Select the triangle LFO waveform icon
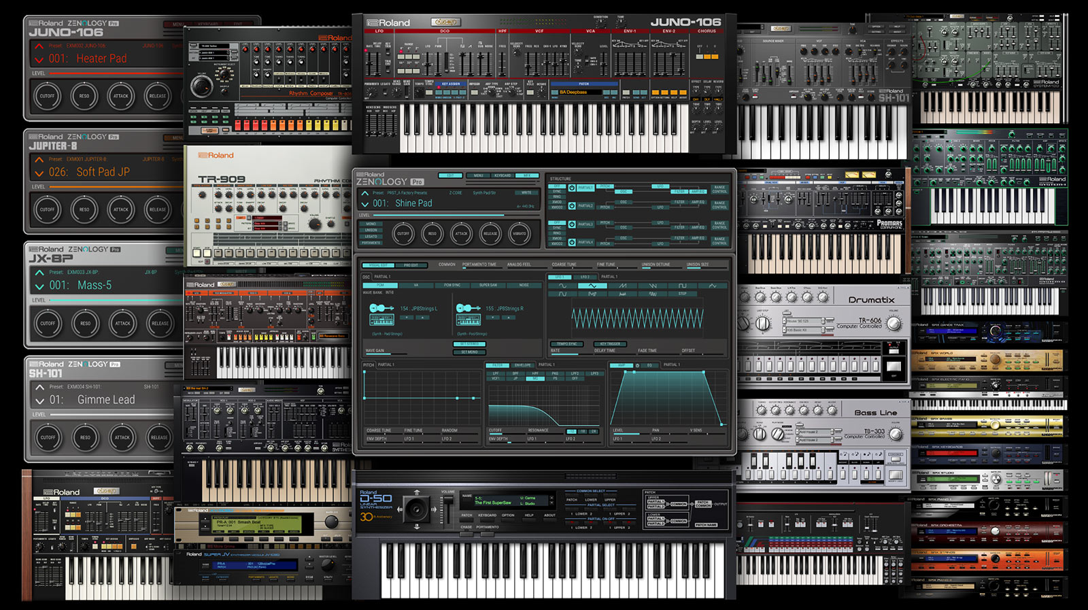 (x=592, y=286)
